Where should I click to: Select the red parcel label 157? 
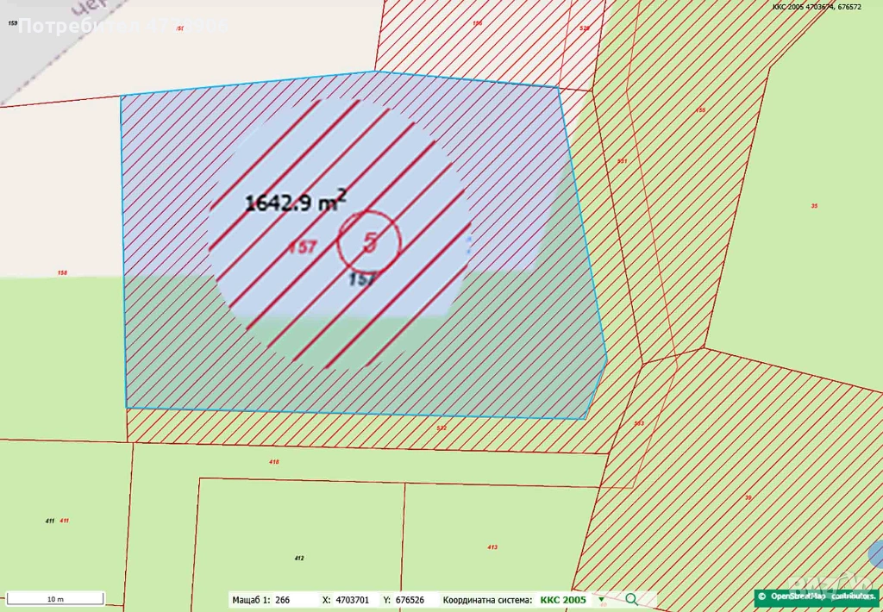[302, 247]
